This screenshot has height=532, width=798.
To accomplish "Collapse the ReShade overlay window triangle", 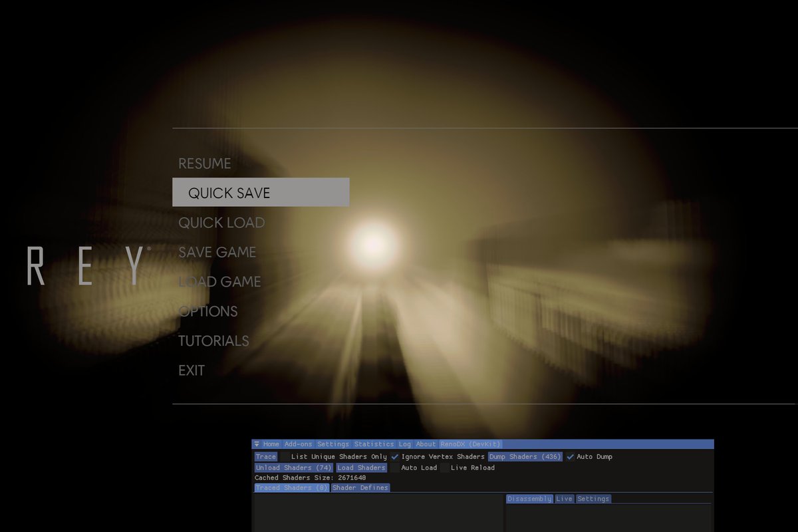I will (257, 444).
